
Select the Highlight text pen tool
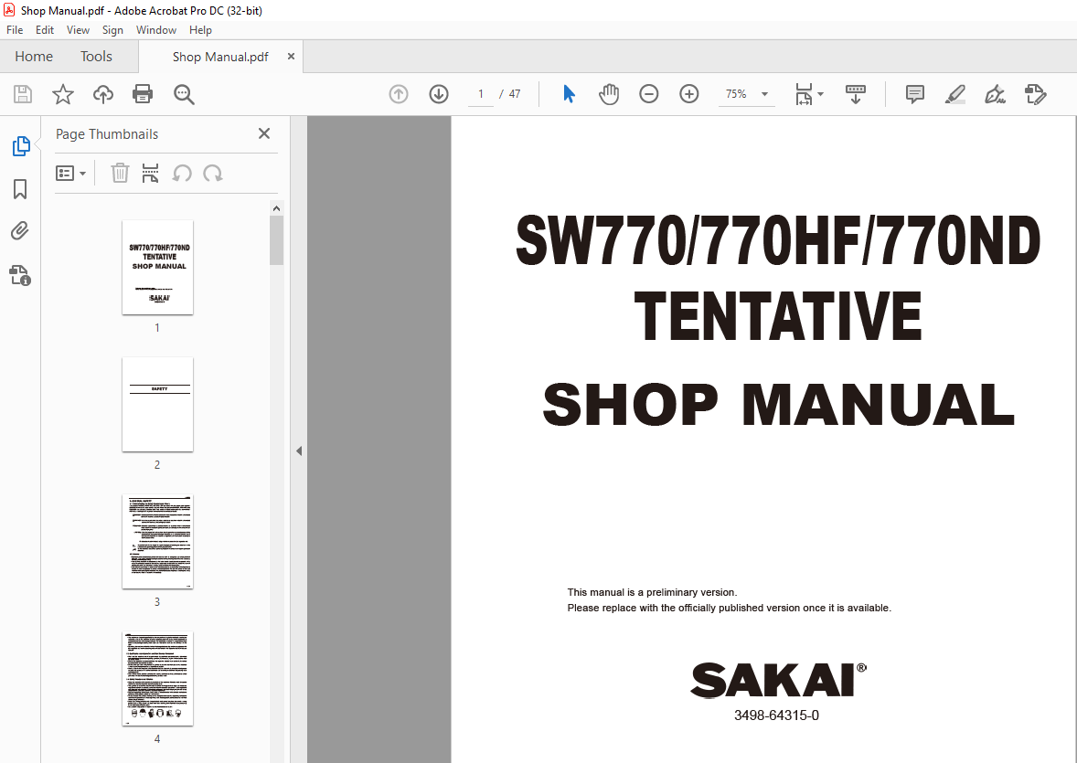coord(954,94)
